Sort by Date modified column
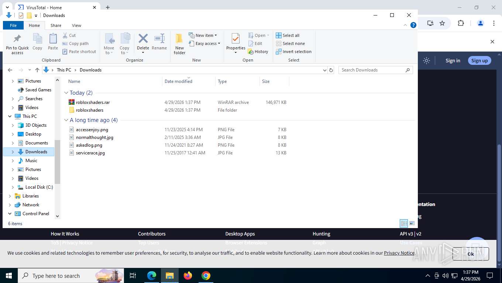Screen dimensions: 502x283 pos(189,81)
